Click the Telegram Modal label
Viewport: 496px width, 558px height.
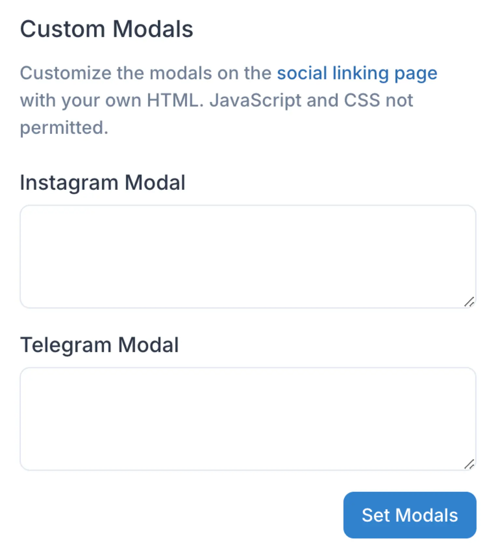pyautogui.click(x=100, y=344)
